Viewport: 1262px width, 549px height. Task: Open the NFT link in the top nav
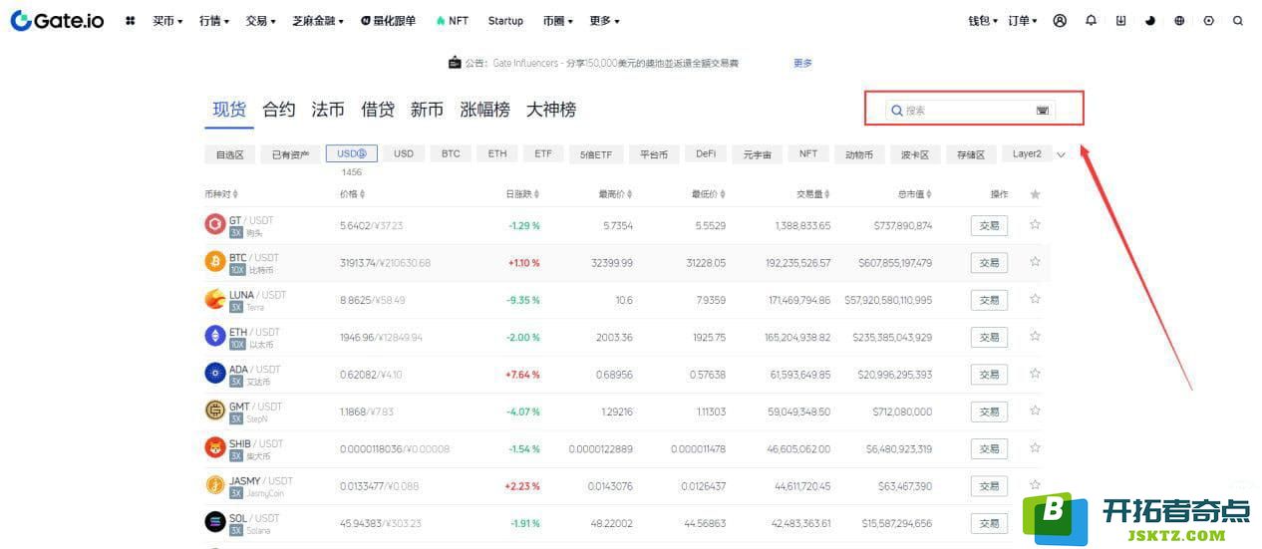click(x=453, y=21)
